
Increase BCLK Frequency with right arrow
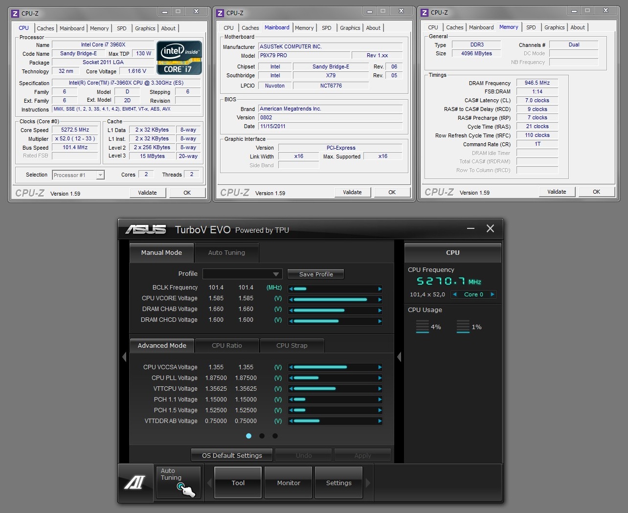coord(380,289)
